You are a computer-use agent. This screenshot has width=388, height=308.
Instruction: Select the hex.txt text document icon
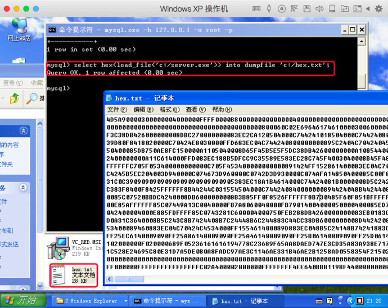tap(58, 275)
